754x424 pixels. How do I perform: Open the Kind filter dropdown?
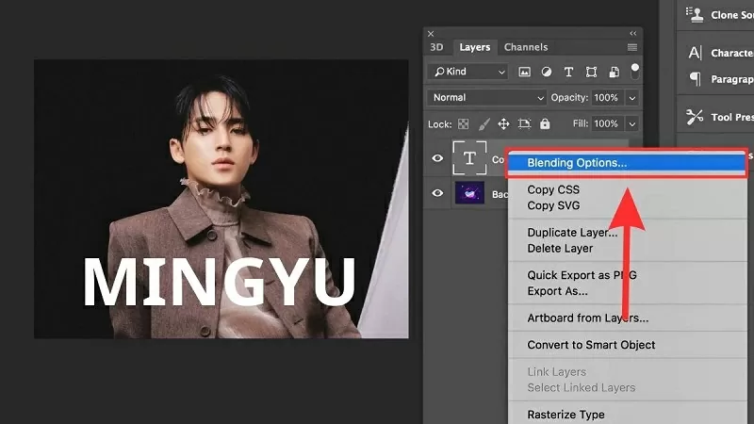tap(467, 72)
